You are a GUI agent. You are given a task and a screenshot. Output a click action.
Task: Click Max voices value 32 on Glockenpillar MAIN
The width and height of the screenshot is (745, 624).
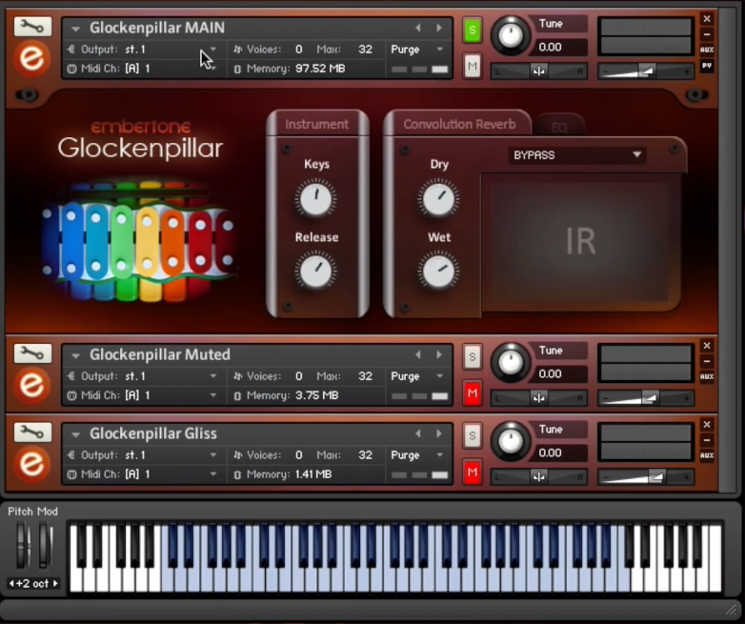coord(365,50)
